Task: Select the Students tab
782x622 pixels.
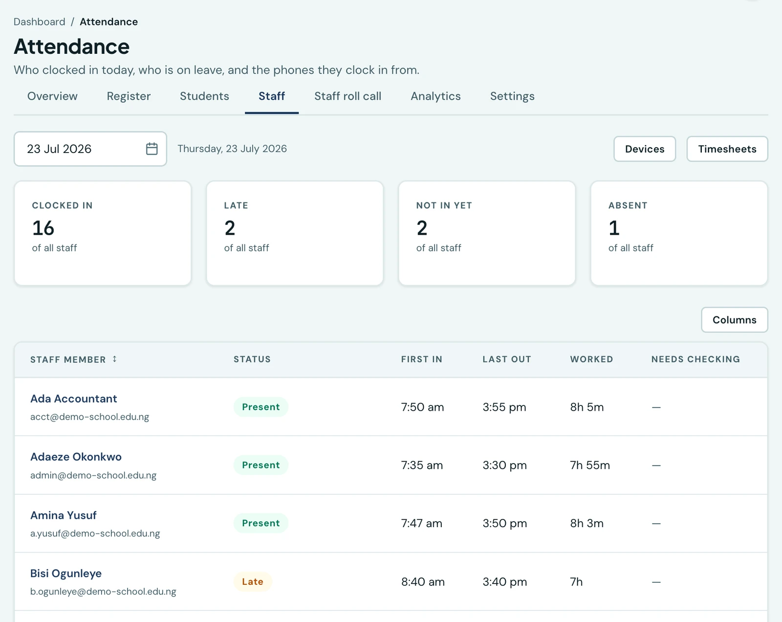Action: [204, 96]
